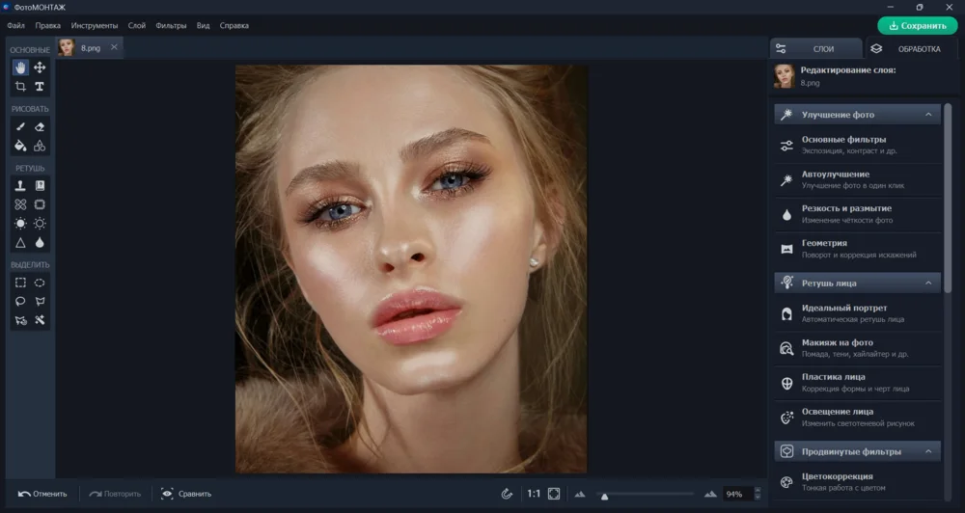
Task: Select the Crop tool
Action: pyautogui.click(x=20, y=87)
